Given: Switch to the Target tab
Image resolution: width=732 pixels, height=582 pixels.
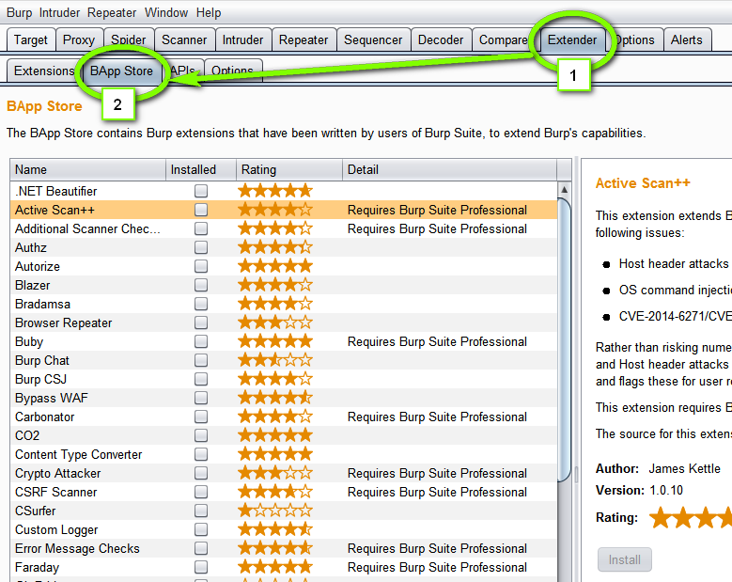Looking at the screenshot, I should pos(31,39).
